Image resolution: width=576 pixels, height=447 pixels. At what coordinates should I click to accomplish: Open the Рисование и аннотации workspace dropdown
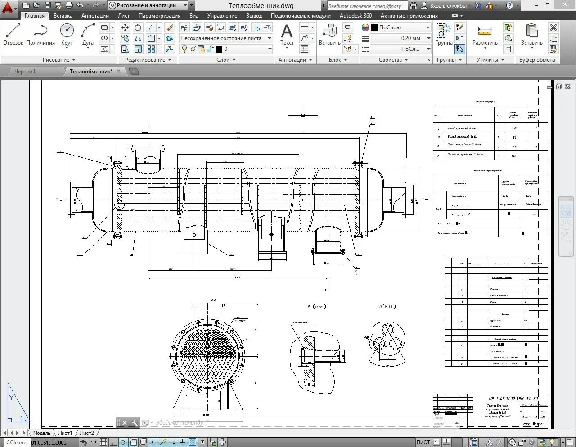(x=148, y=5)
